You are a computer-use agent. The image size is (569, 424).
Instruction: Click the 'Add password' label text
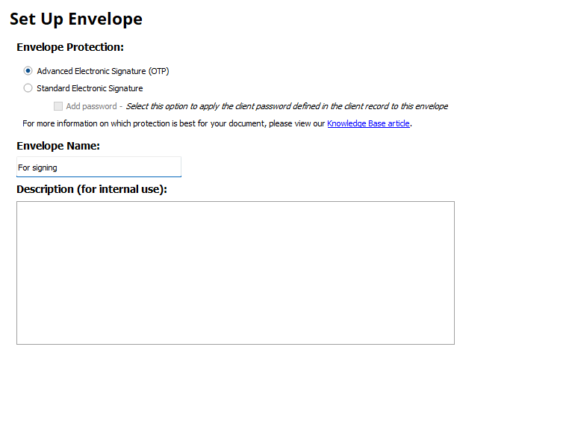[91, 106]
